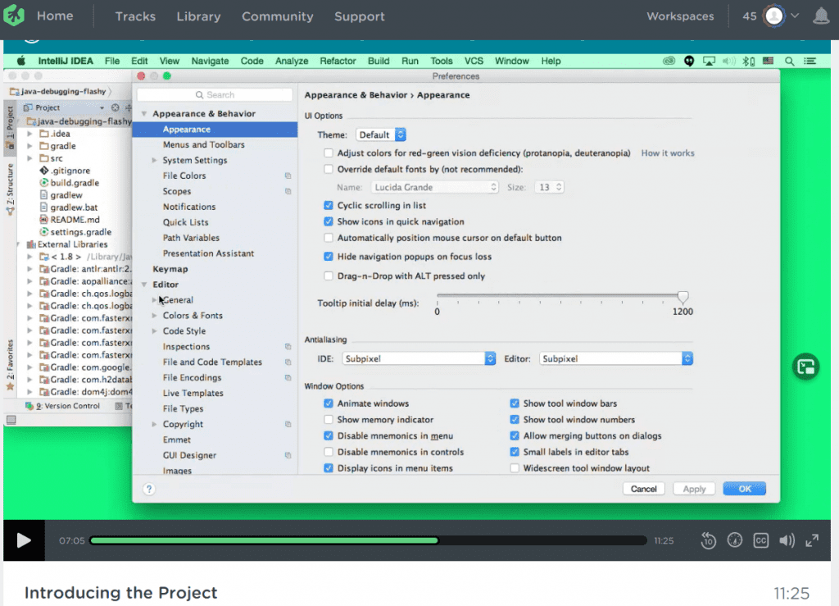Click the Hangouts quote-bubble menu bar icon
Image resolution: width=839 pixels, height=606 pixels.
point(689,61)
